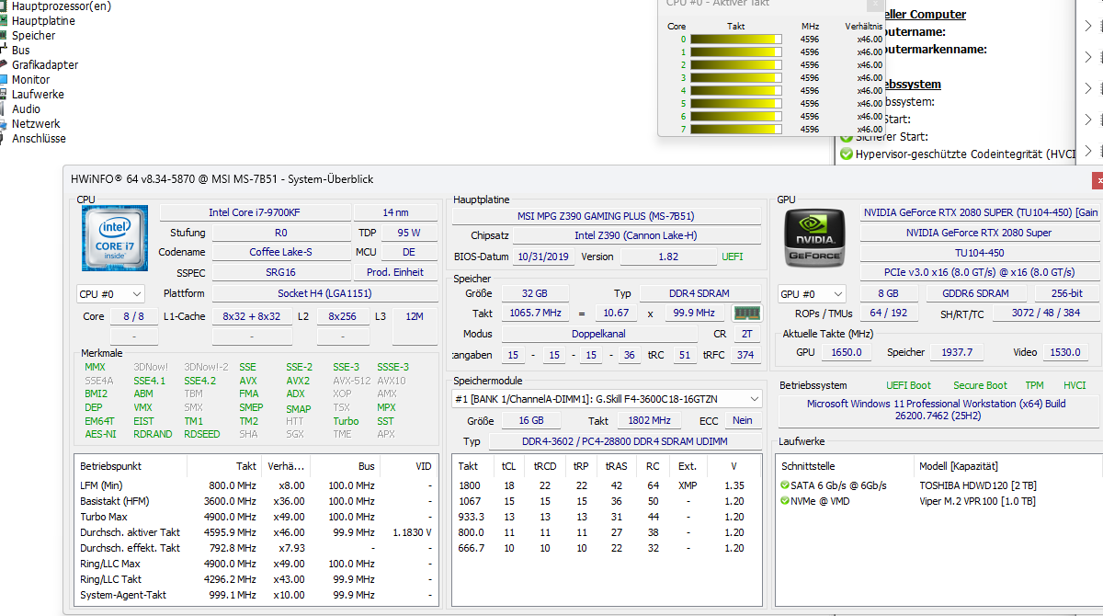Screen dimensions: 1103x616
Task: Click Viper M.2 VPR100 [1.0 TB] drive entry
Action: [977, 501]
